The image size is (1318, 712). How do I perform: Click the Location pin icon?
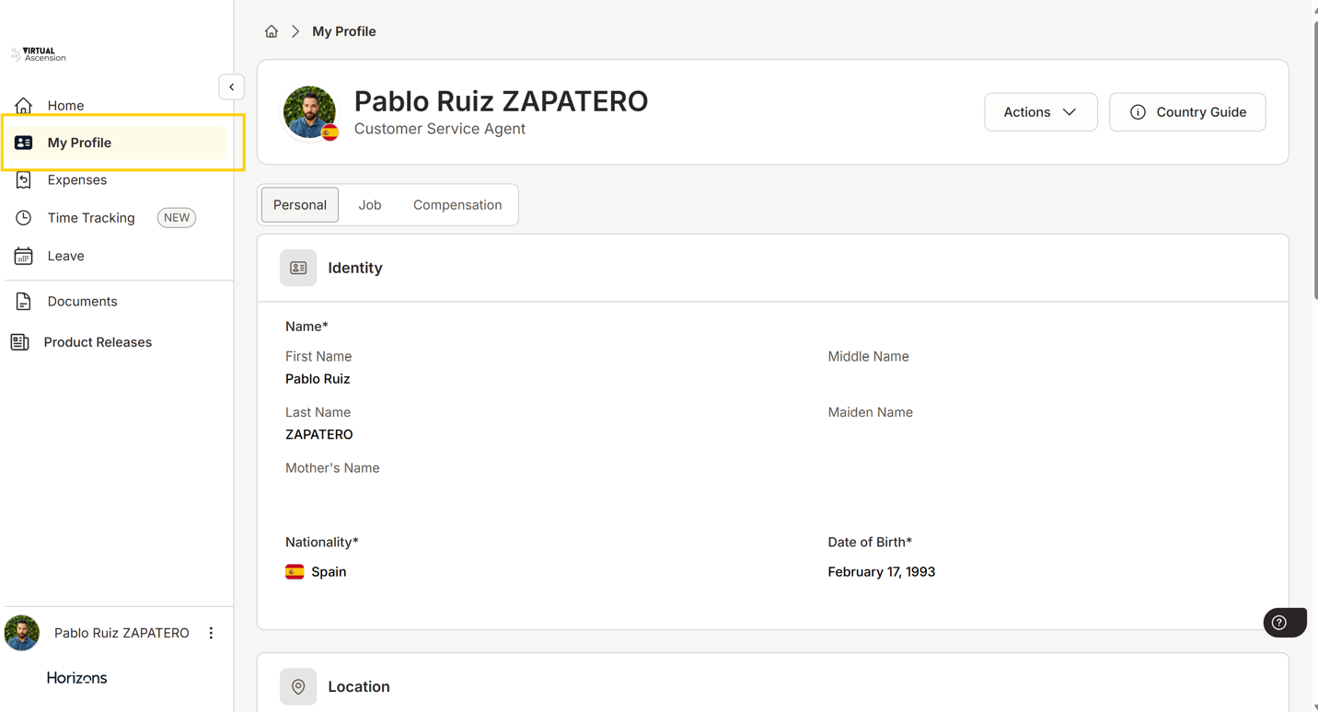click(298, 687)
